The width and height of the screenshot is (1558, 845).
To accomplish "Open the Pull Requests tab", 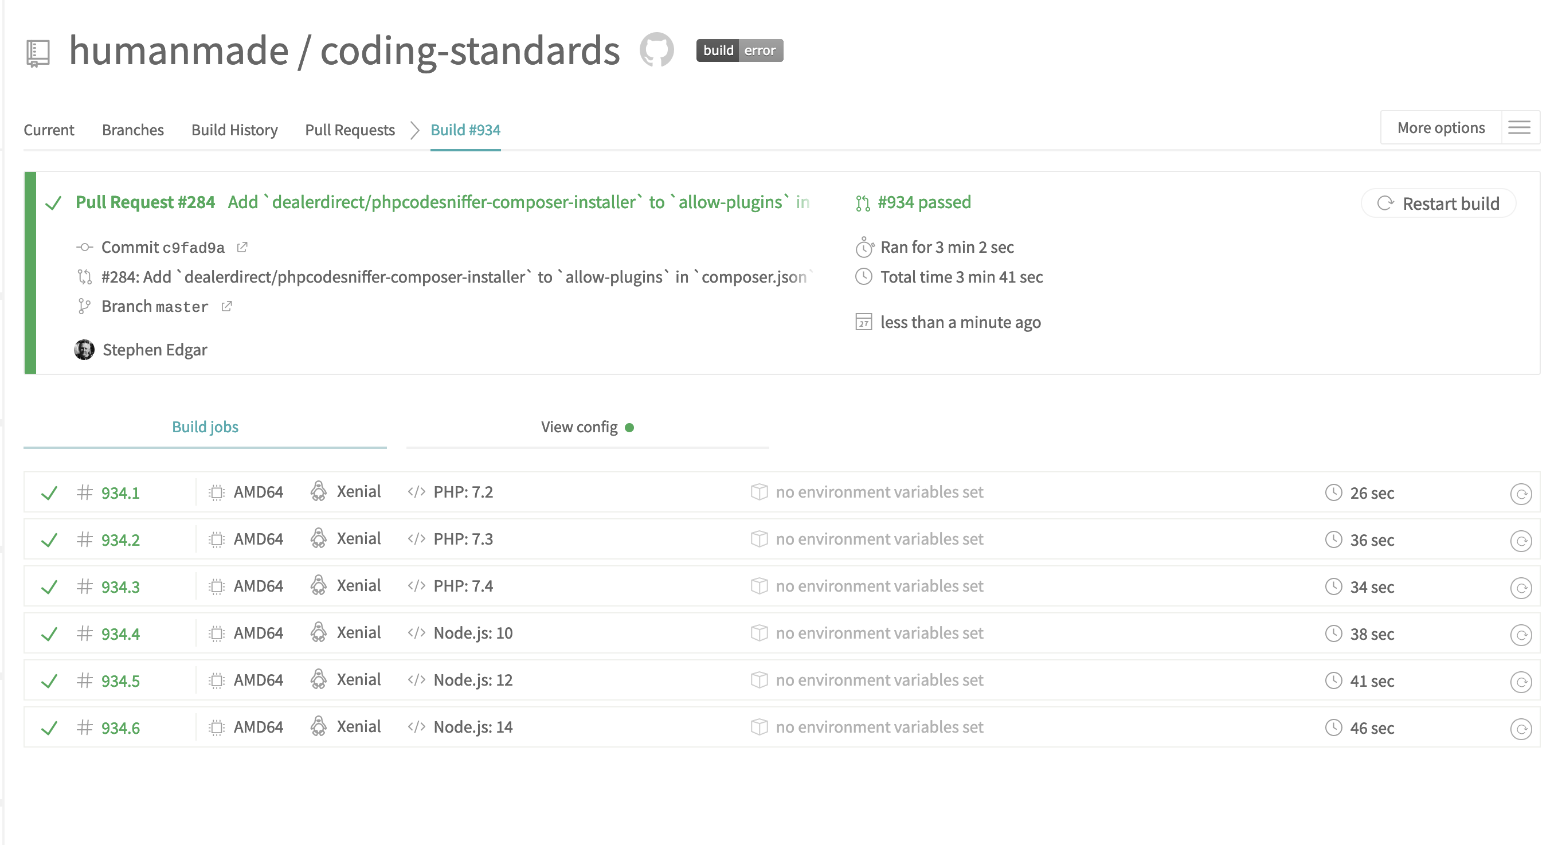I will 350,130.
